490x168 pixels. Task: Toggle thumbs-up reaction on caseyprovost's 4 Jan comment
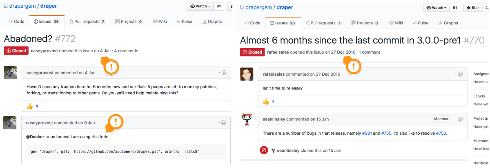[32, 106]
